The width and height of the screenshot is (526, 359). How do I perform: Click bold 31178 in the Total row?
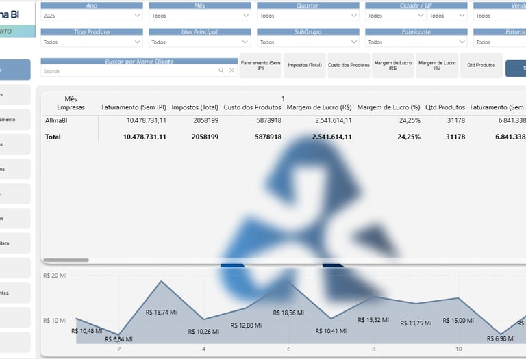pos(455,137)
